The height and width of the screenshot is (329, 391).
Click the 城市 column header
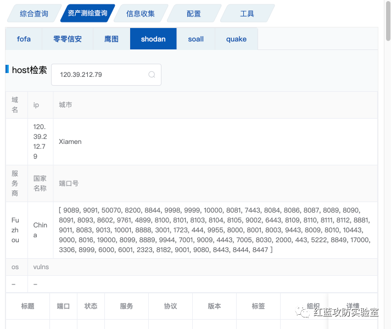215,105
